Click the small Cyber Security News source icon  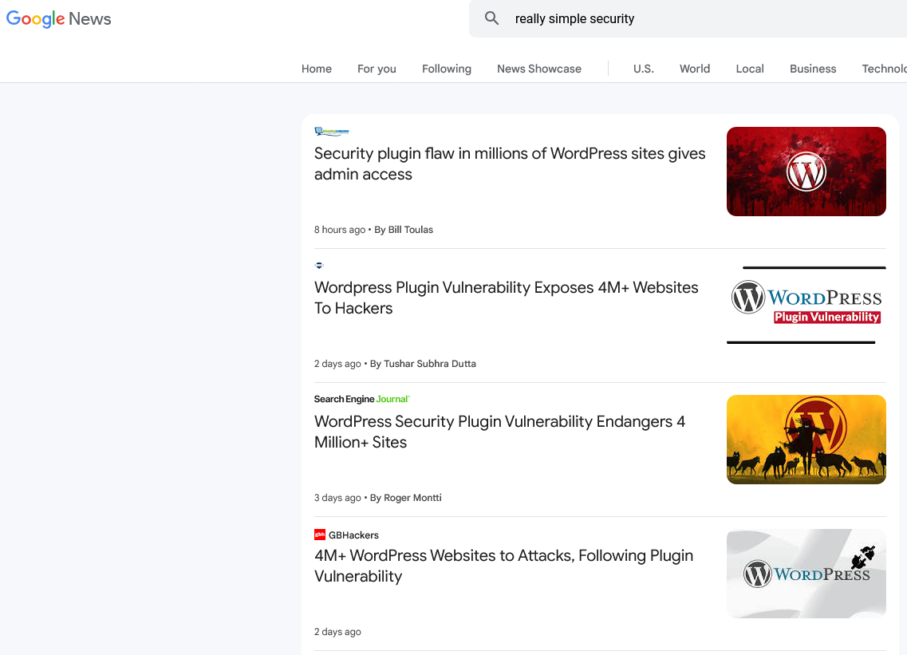click(319, 265)
